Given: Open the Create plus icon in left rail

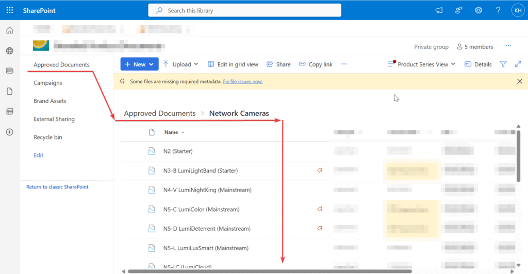Looking at the screenshot, I should pyautogui.click(x=9, y=132).
